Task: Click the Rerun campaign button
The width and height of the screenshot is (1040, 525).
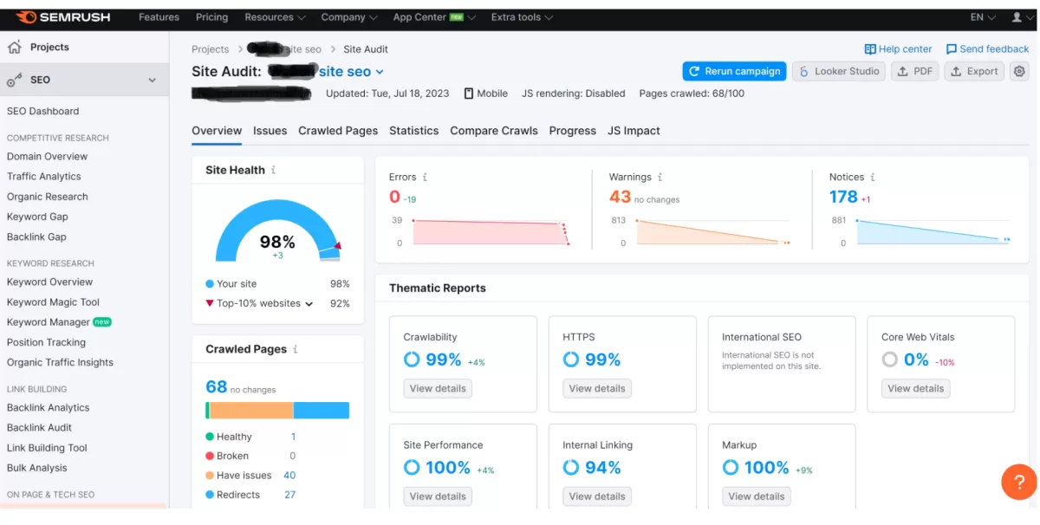Action: [734, 71]
